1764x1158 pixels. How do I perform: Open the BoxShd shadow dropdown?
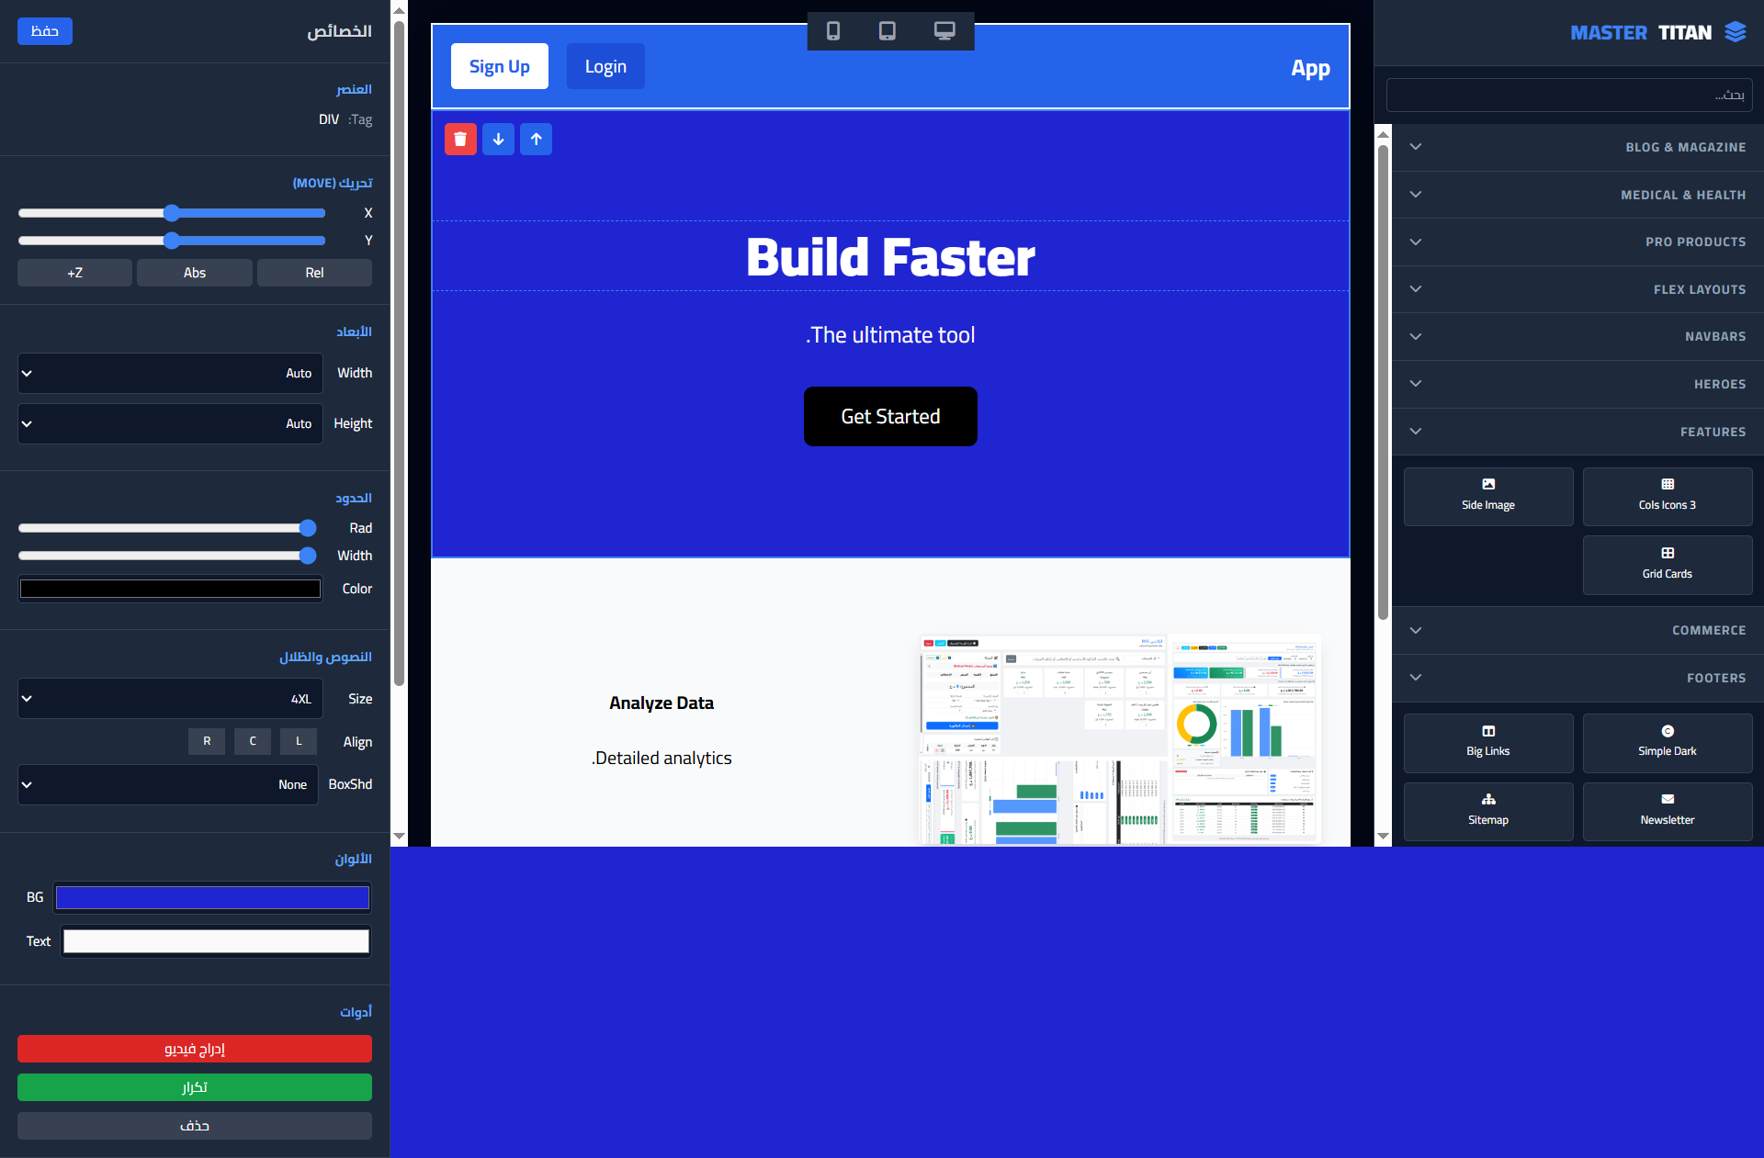pyautogui.click(x=168, y=785)
